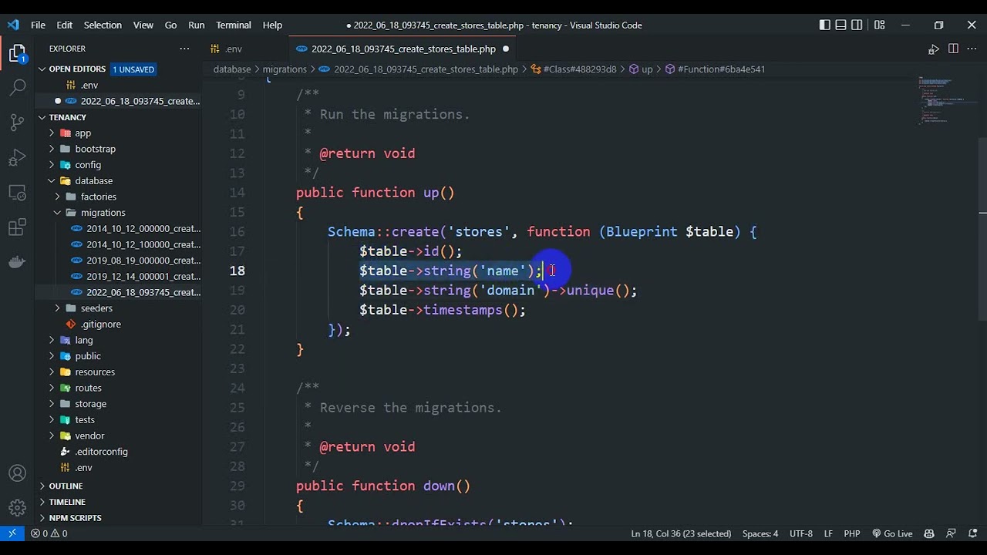Open the Help menu
The height and width of the screenshot is (555, 987).
272,25
